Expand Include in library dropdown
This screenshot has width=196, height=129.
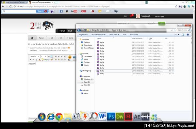(x=98, y=35)
